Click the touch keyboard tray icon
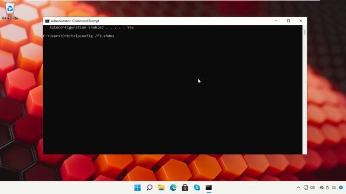This screenshot has width=346, height=194. click(334, 188)
